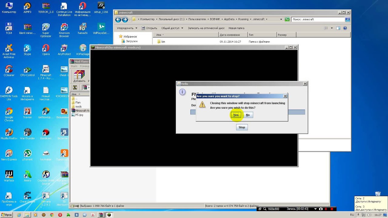Open hamachi desktop shortcut
The height and width of the screenshot is (218, 388).
82,29
